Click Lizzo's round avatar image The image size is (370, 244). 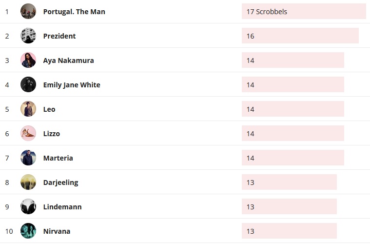pos(28,133)
